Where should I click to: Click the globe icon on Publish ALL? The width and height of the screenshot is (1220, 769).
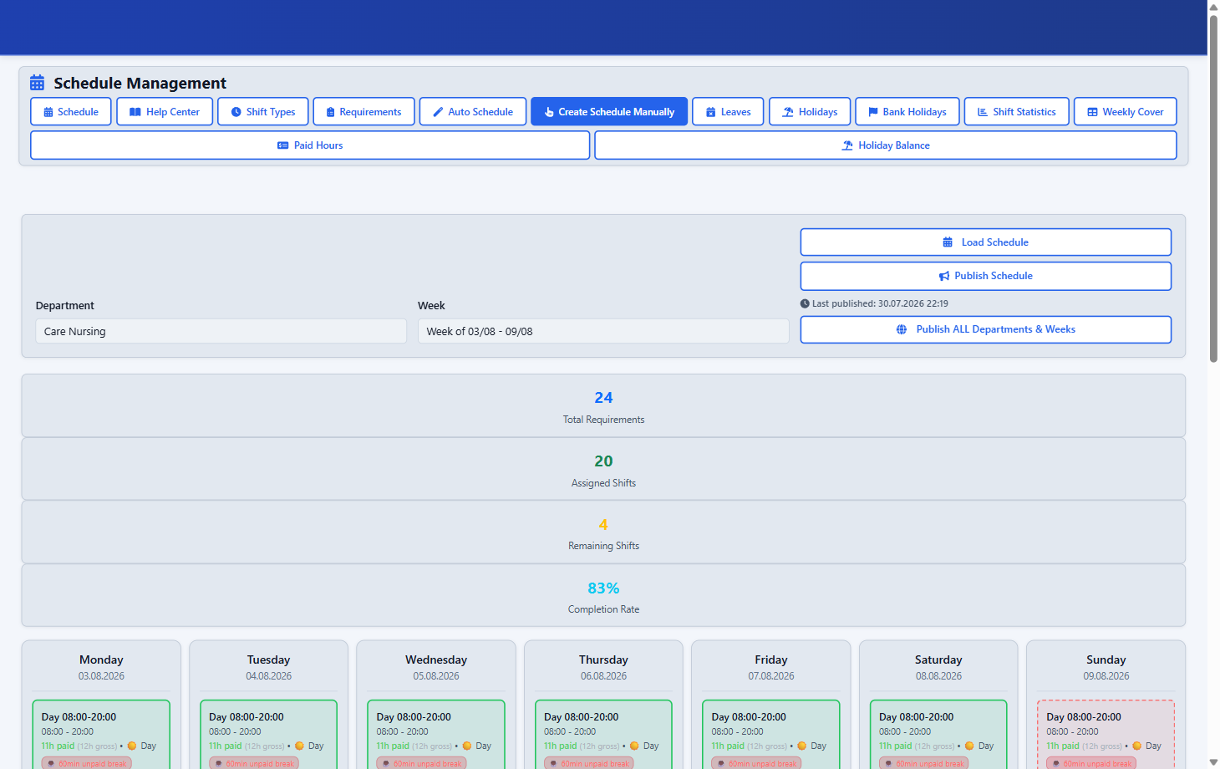[902, 329]
